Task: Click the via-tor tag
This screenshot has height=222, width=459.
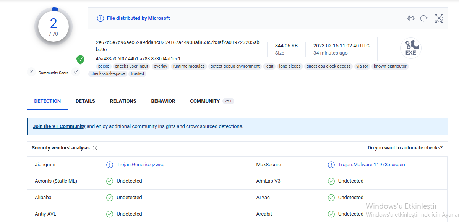Action: click(x=362, y=66)
